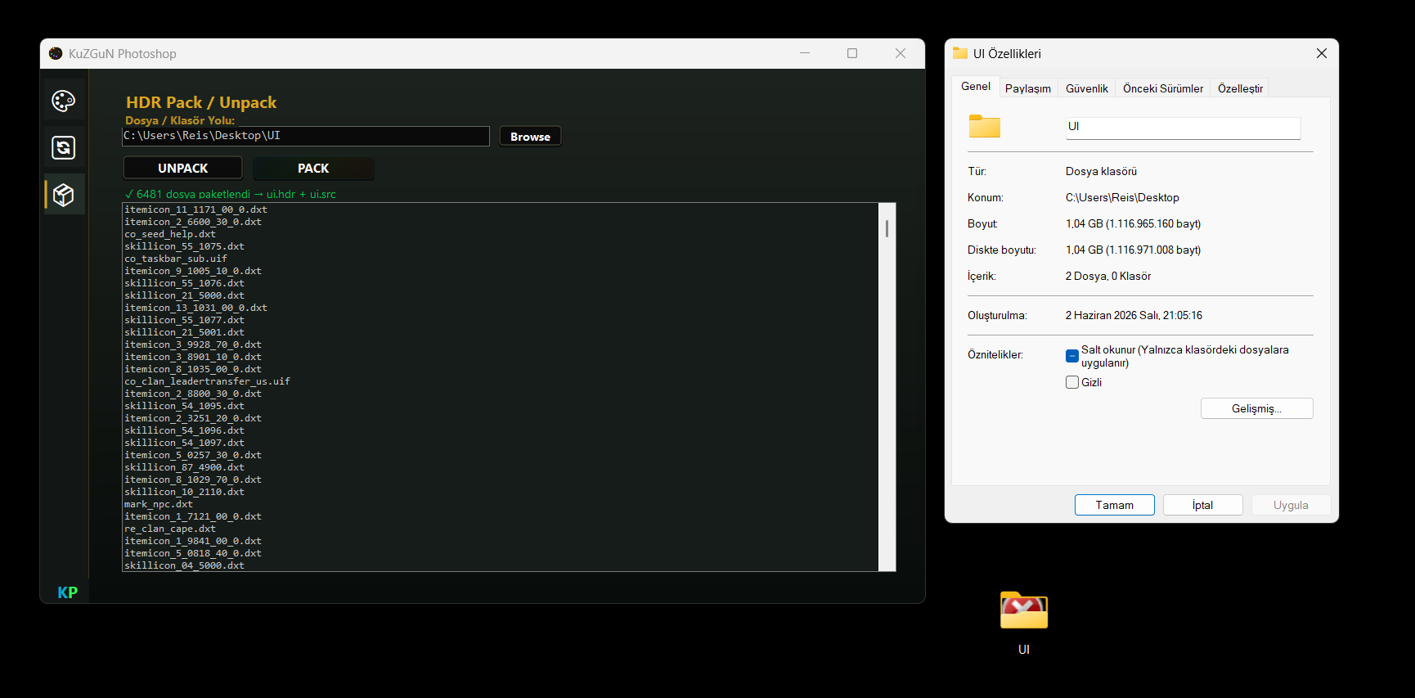This screenshot has height=698, width=1415.
Task: Open the Özelleştir tab
Action: pos(1240,88)
